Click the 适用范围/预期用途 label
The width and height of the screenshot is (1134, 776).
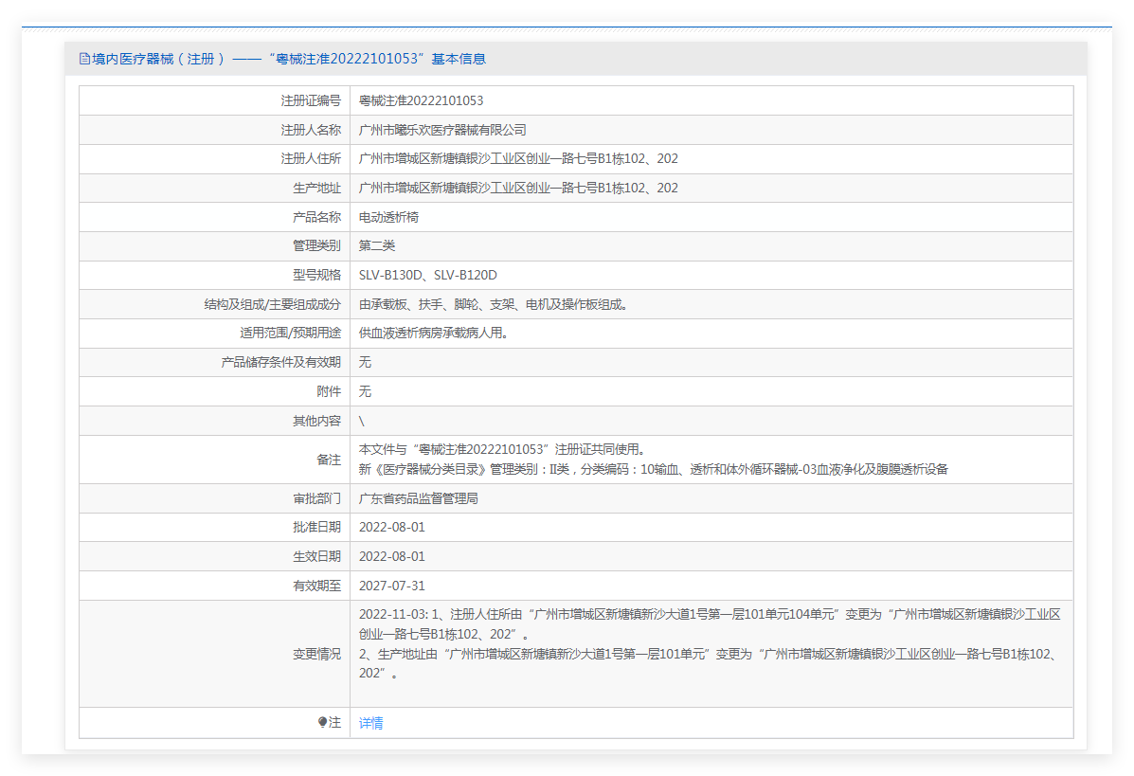(291, 333)
